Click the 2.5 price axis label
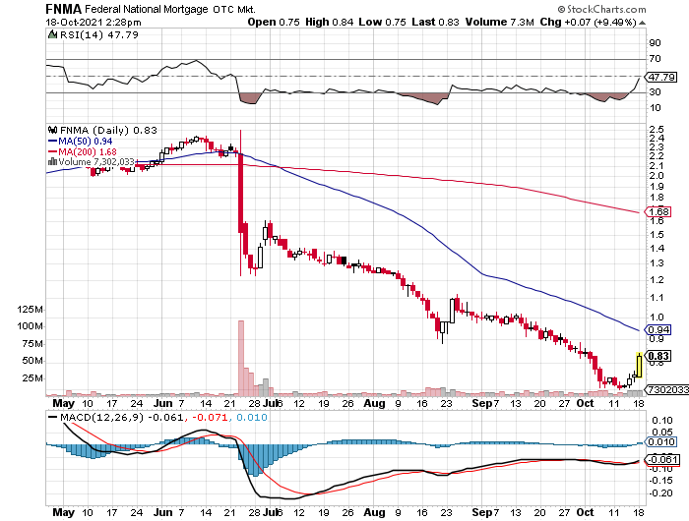Image resolution: width=689 pixels, height=521 pixels. coord(657,130)
